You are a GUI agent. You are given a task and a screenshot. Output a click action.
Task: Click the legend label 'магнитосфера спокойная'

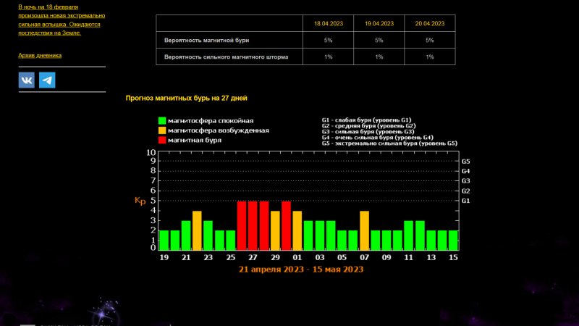pos(211,121)
